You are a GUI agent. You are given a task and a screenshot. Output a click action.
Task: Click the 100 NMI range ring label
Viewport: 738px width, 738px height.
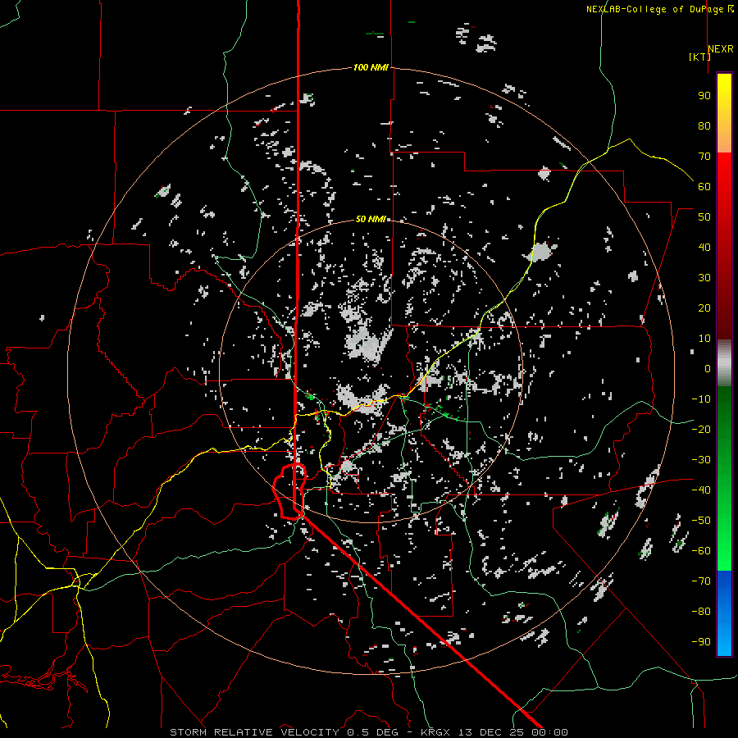pos(371,68)
